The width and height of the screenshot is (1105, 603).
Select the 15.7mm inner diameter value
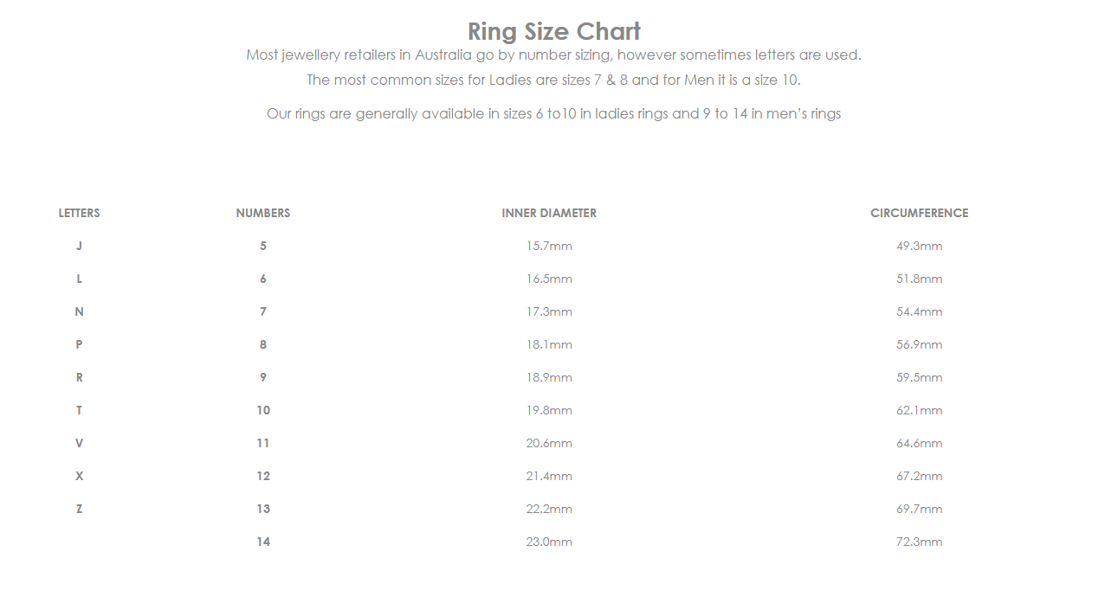549,246
